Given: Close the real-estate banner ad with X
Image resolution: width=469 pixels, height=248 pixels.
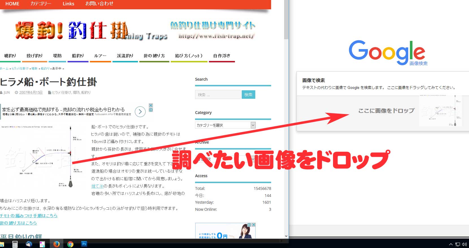Looking at the screenshot, I should [x=151, y=105].
